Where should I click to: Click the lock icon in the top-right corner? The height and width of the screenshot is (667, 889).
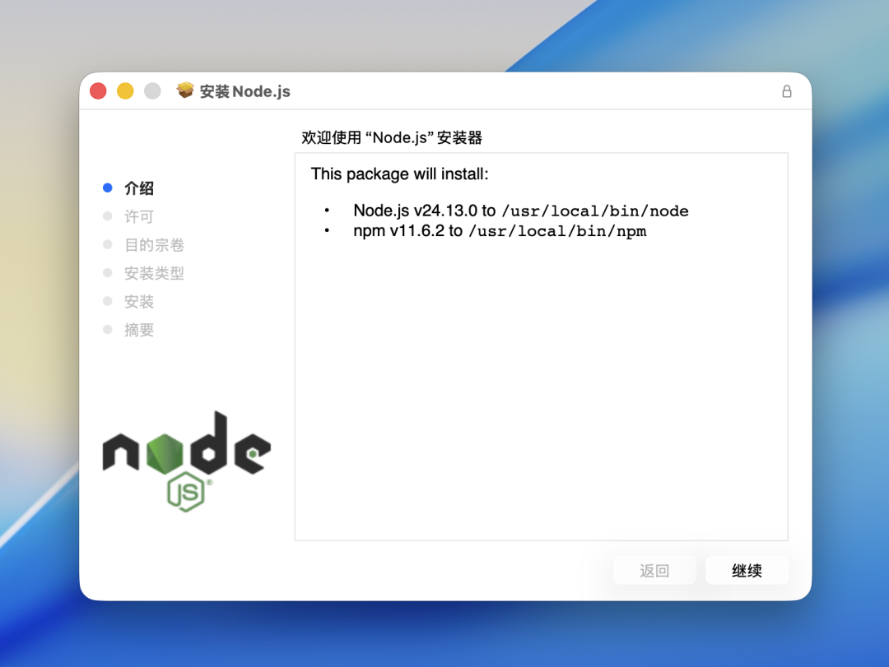[786, 91]
